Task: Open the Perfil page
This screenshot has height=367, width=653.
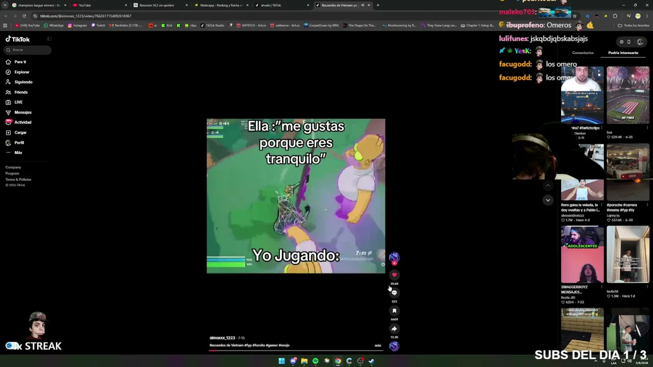Action: 19,143
